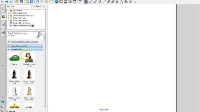Select the Lines tool

tap(104, 2)
